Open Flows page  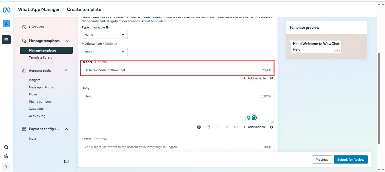coord(33,94)
